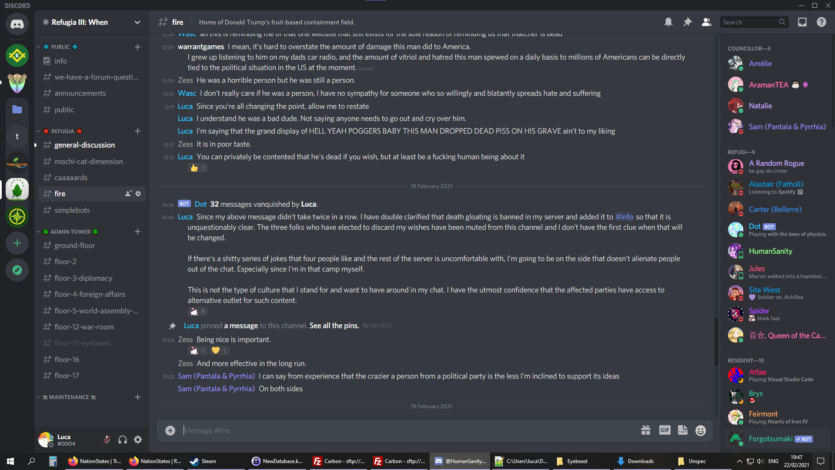Collapse the ADMIN TOWER category

pos(70,232)
